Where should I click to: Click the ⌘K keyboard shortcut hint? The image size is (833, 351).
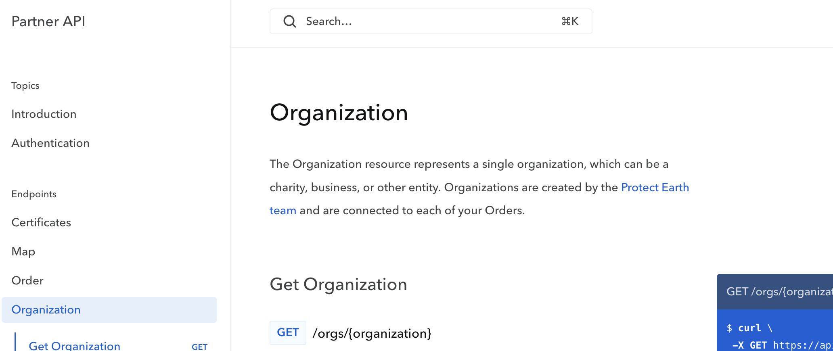(x=569, y=21)
